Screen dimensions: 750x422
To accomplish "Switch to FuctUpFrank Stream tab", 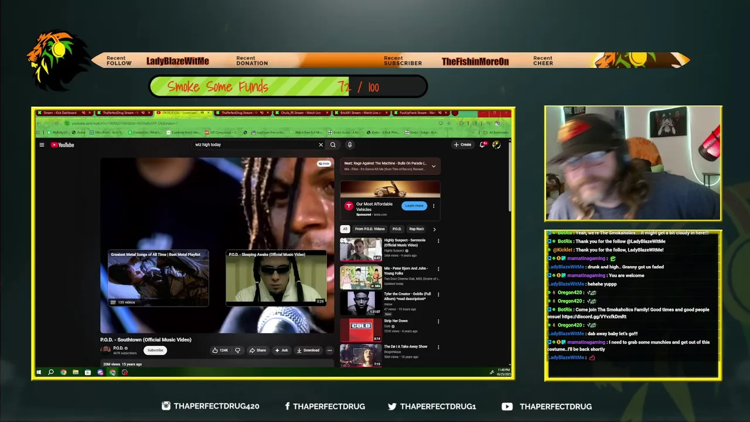I will coord(420,113).
